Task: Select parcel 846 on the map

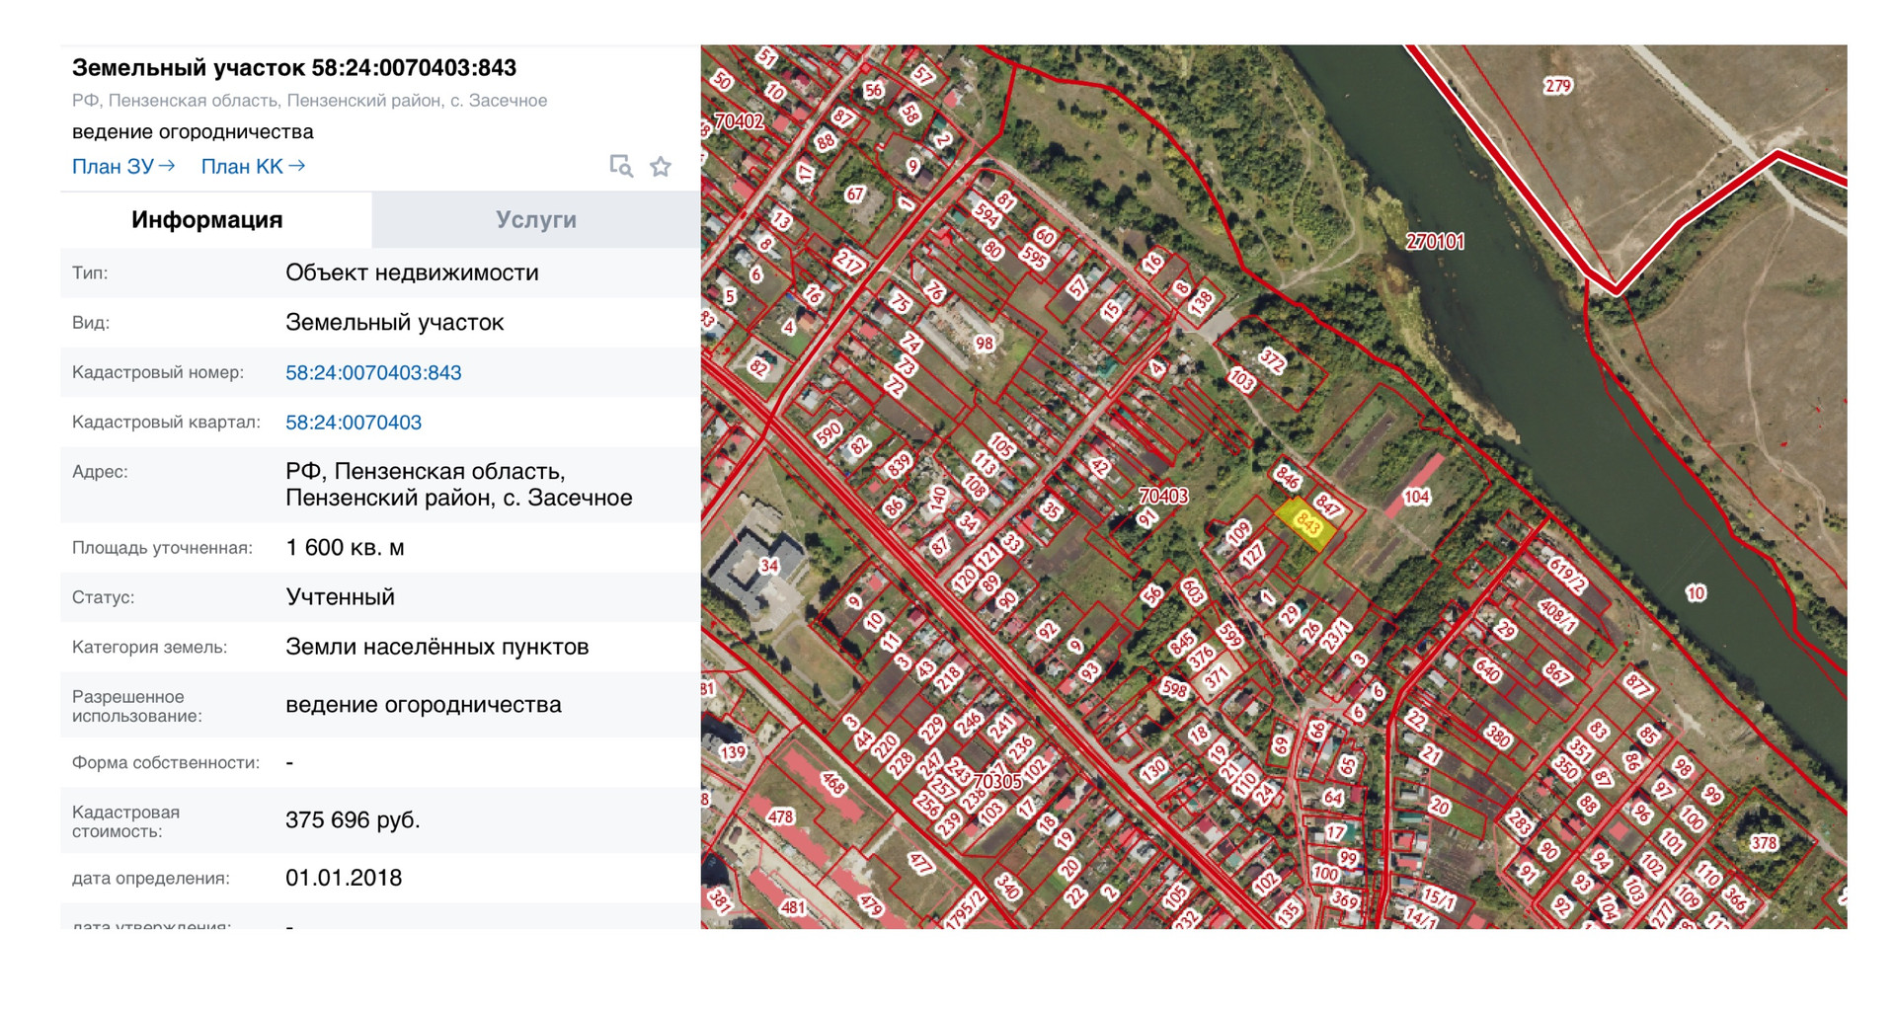Action: 1287,477
